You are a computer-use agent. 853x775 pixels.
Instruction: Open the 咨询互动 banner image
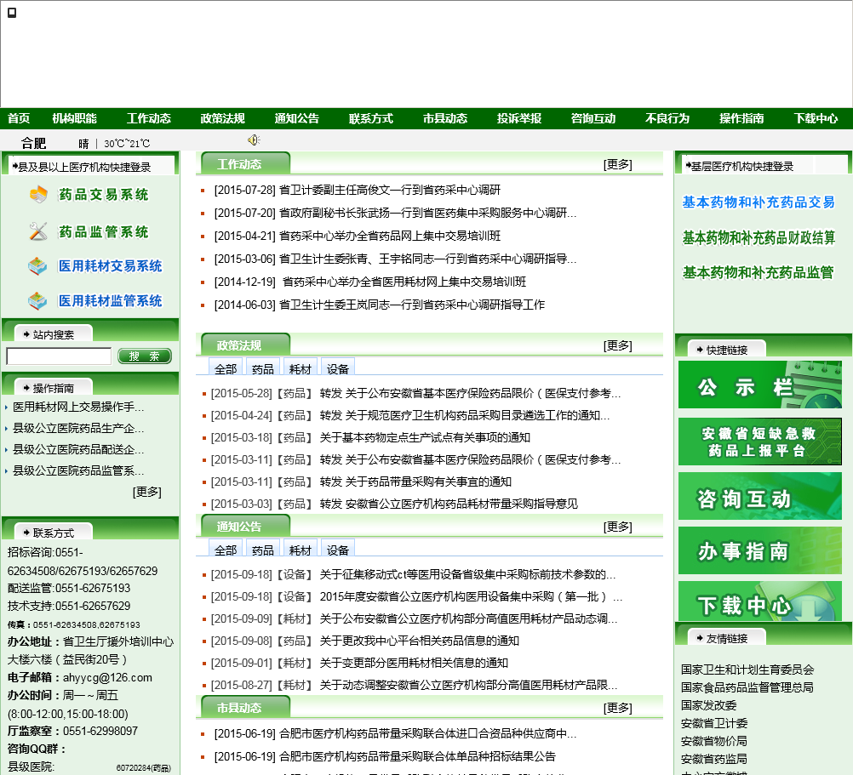tap(760, 496)
